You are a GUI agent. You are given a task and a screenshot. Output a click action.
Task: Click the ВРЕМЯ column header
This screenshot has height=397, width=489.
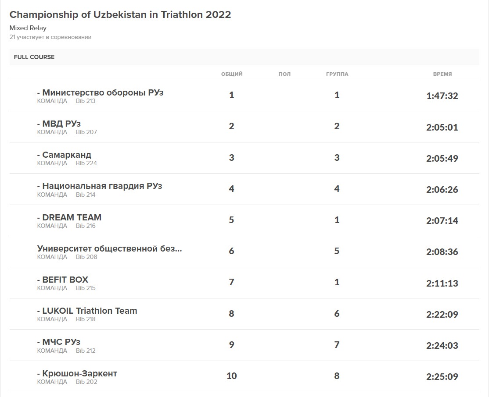(442, 74)
